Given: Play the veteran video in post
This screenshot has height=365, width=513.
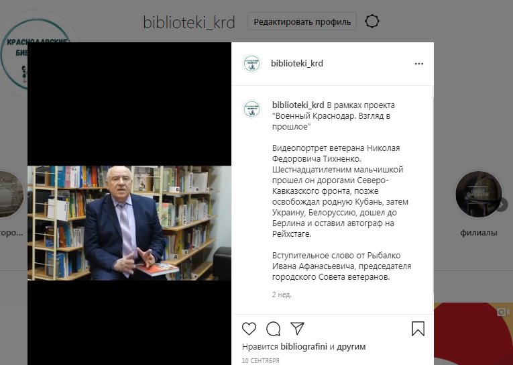Looking at the screenshot, I should pos(129,223).
